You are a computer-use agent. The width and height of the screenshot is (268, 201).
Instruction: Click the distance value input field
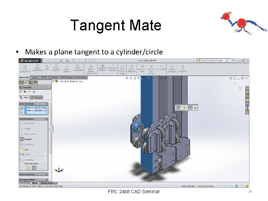pyautogui.click(x=34, y=154)
